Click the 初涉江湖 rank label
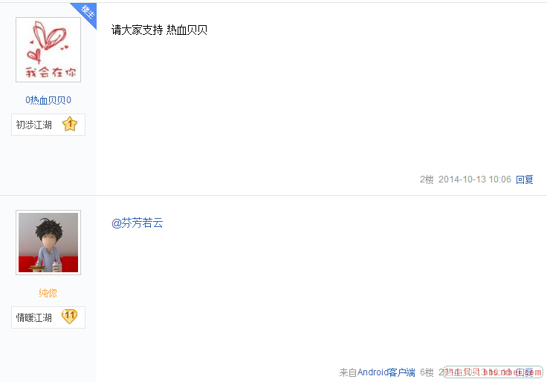The width and height of the screenshot is (547, 382). click(x=34, y=125)
